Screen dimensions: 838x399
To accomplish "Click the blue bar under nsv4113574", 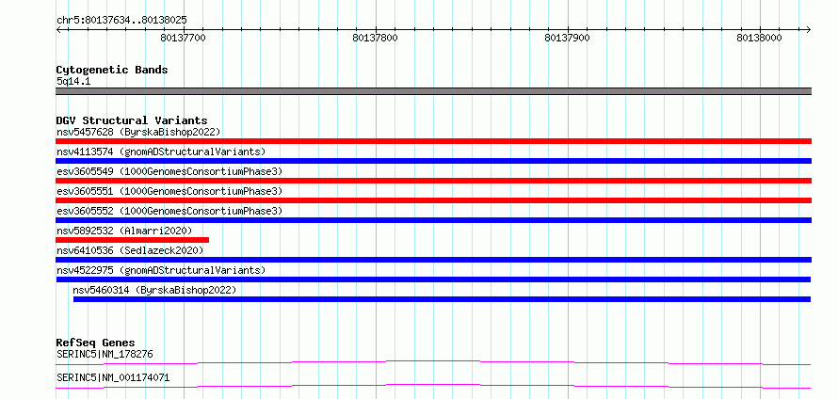I will (433, 161).
